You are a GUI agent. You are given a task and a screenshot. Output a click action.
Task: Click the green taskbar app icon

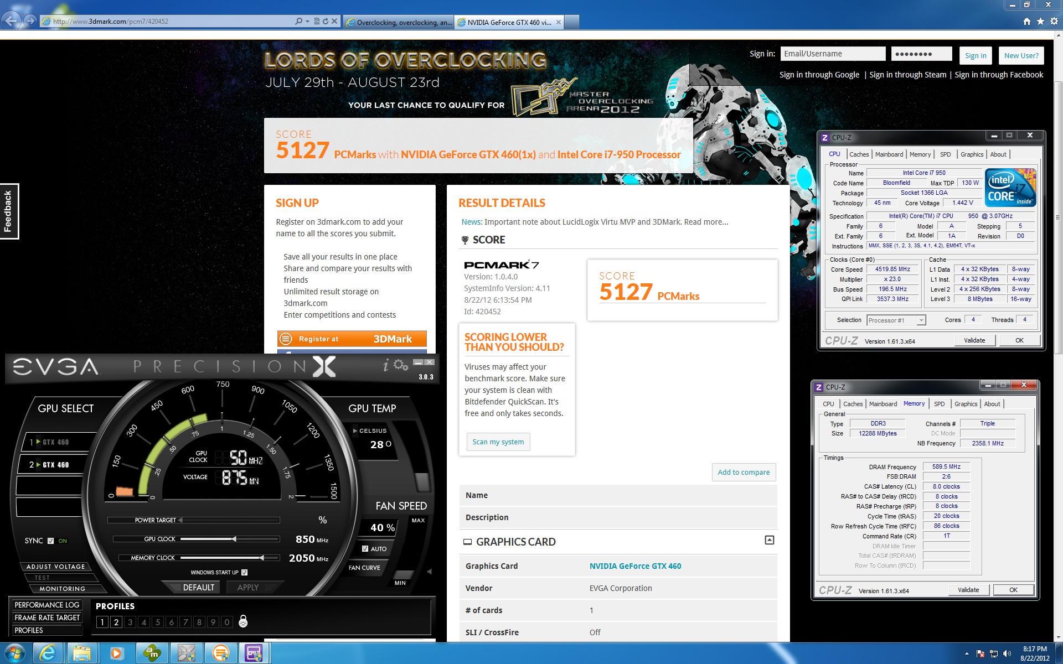[151, 653]
